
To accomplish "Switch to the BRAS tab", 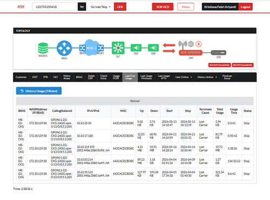I will (x=79, y=77).
